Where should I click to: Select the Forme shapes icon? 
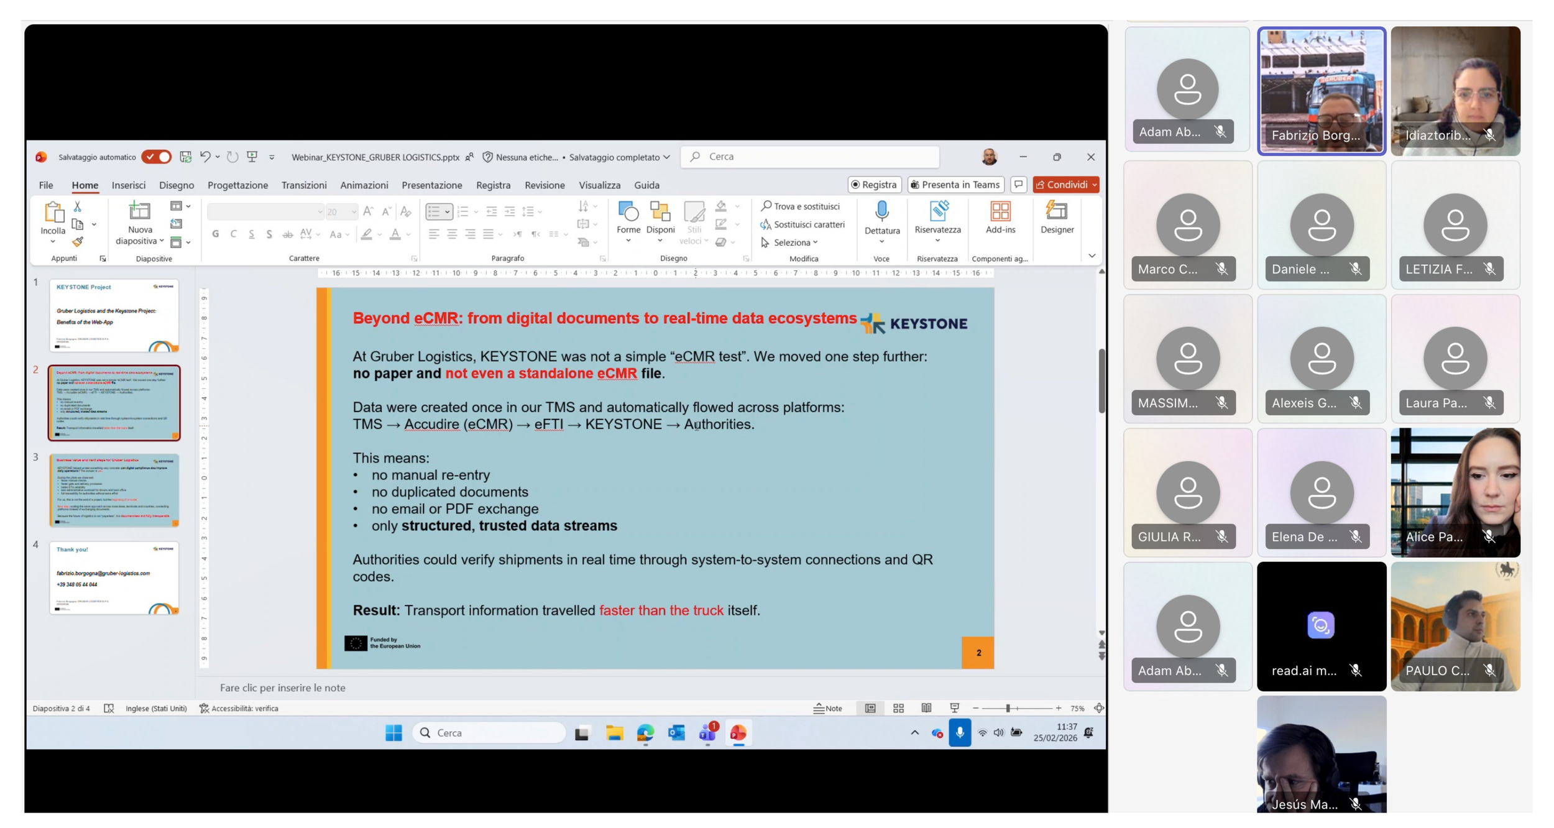pos(628,212)
